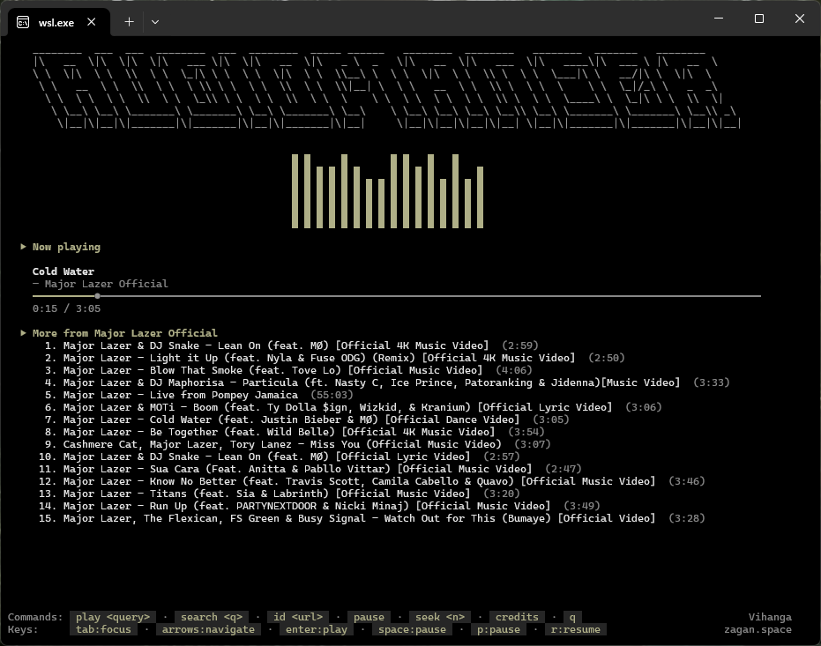The image size is (821, 646).
Task: Click the 'credits' command
Action: pyautogui.click(x=517, y=617)
